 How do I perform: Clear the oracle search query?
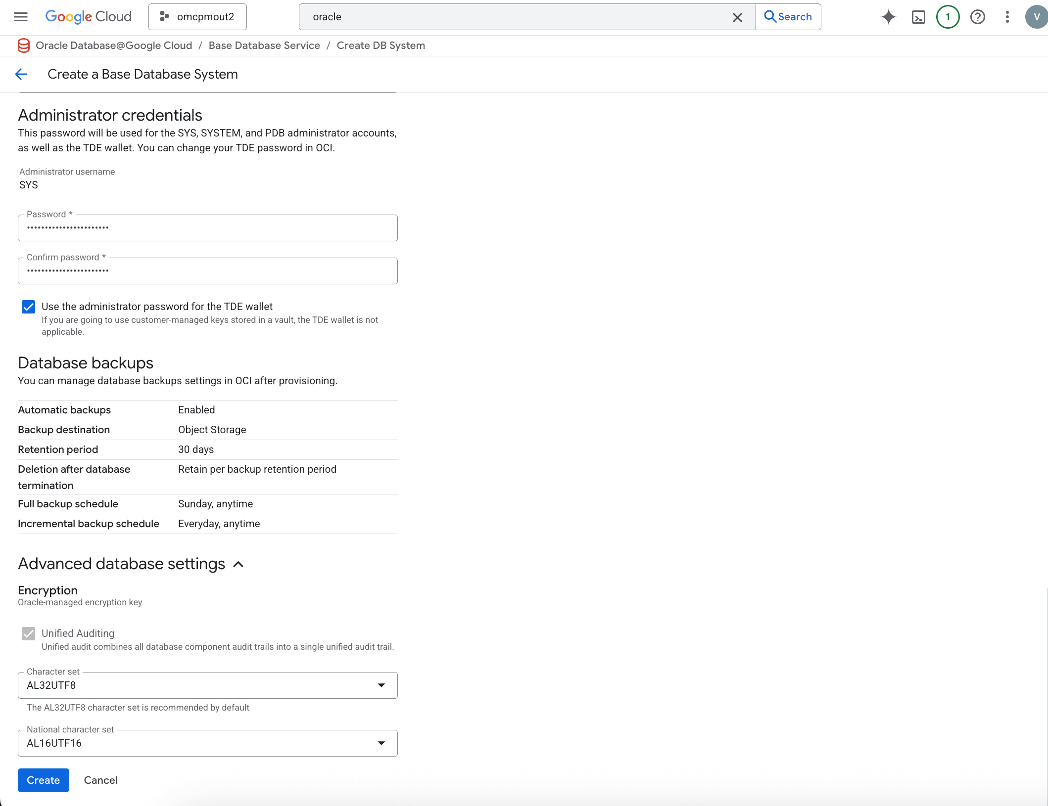pyautogui.click(x=737, y=17)
